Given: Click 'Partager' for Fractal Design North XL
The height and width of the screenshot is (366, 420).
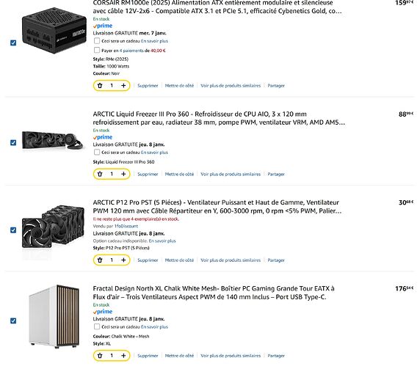Looking at the screenshot, I should pyautogui.click(x=276, y=356).
